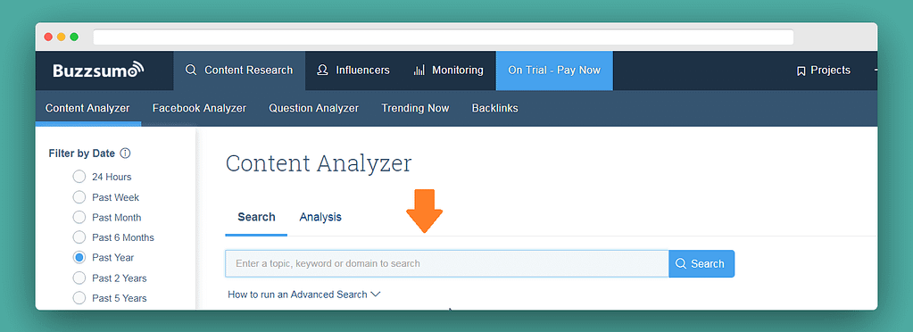
Task: Click the On Trial - Pay Now button
Action: pyautogui.click(x=554, y=71)
